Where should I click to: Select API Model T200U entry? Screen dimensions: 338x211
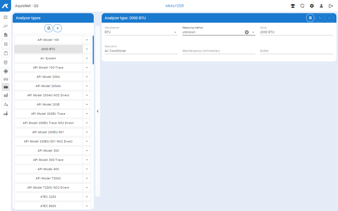pyautogui.click(x=48, y=178)
